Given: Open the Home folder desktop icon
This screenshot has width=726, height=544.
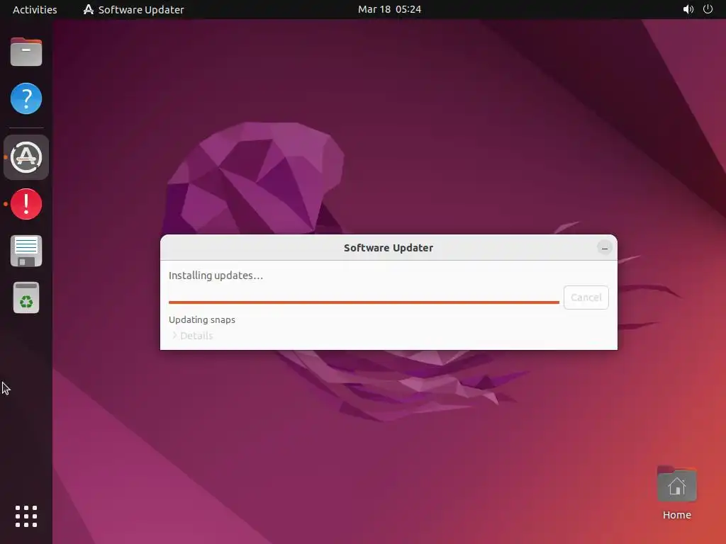Looking at the screenshot, I should tap(676, 484).
